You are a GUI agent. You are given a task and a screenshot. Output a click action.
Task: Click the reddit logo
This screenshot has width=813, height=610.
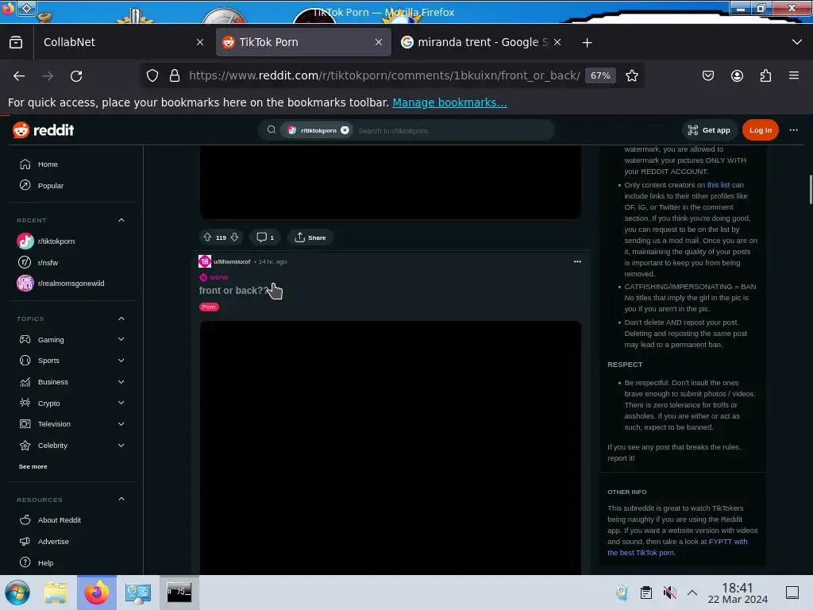pos(44,130)
